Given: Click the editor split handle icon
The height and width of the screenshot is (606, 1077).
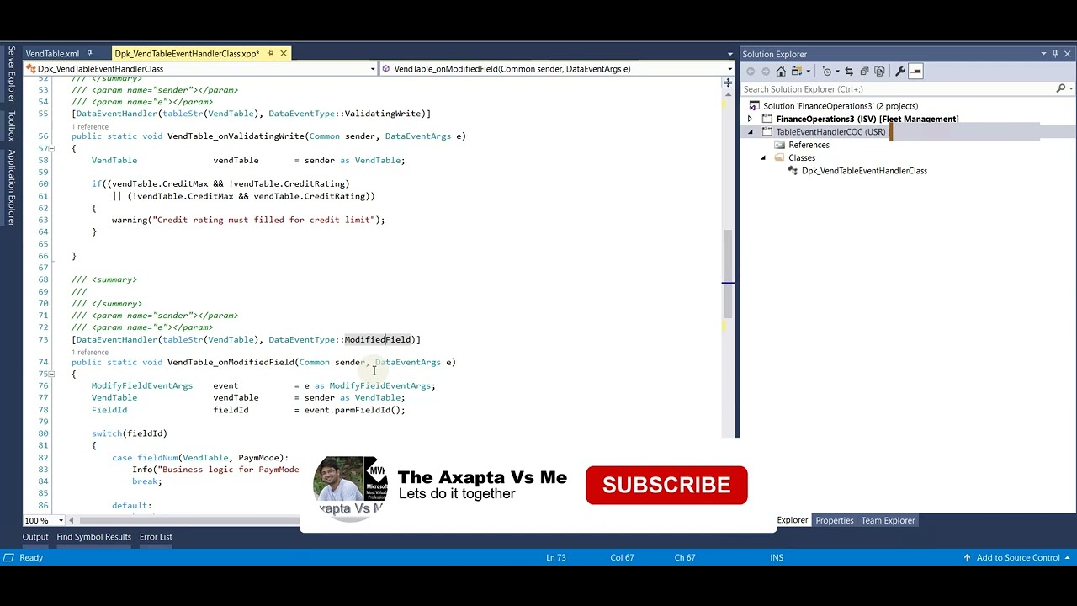Looking at the screenshot, I should point(728,82).
